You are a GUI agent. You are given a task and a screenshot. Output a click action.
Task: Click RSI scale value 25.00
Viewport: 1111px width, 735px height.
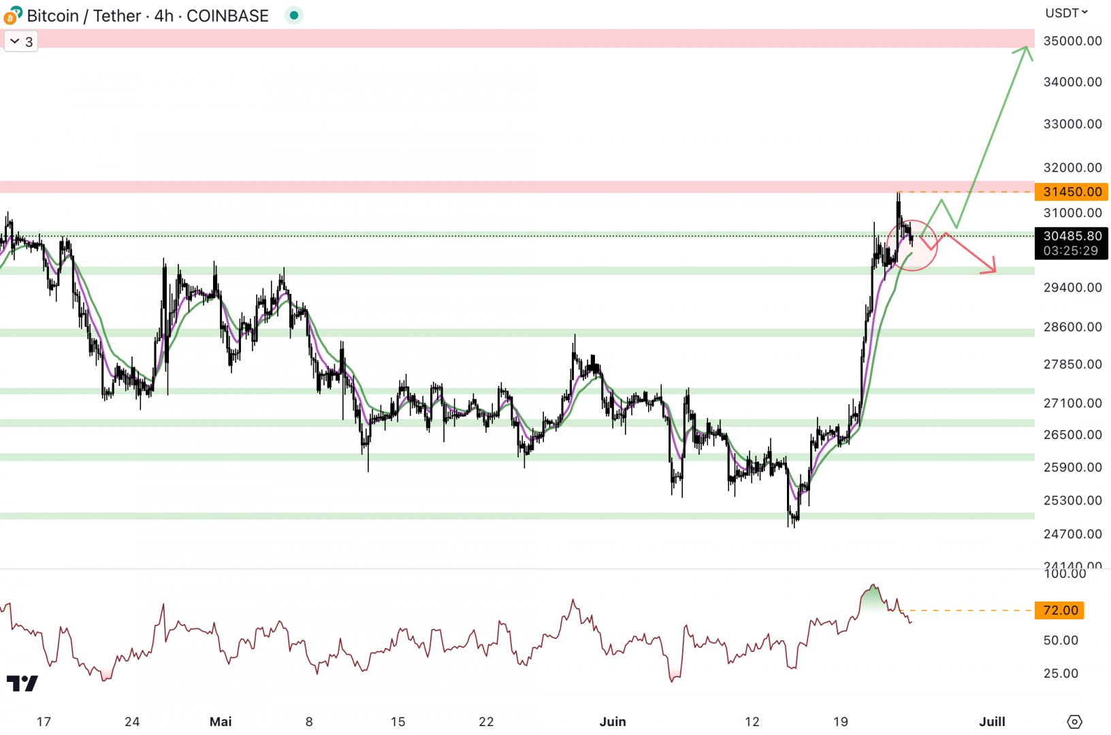pyautogui.click(x=1061, y=673)
